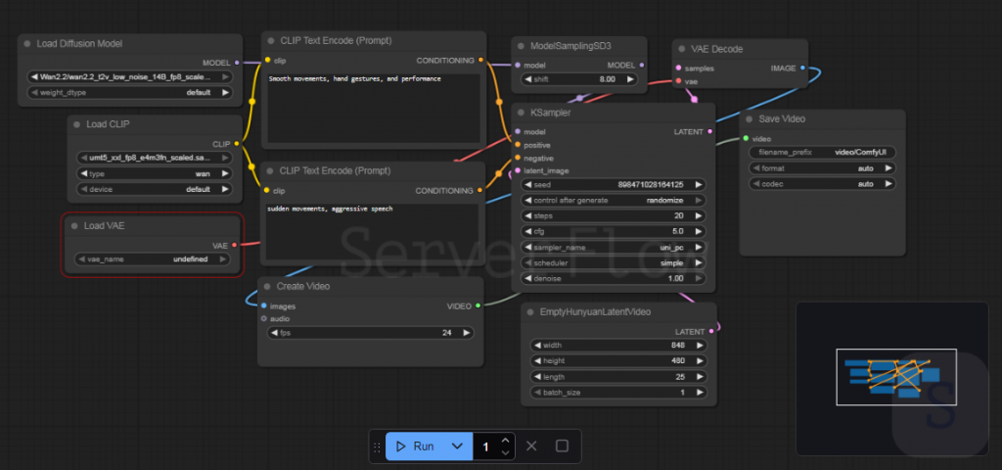Image resolution: width=1002 pixels, height=470 pixels.
Task: Click into the 'sudden movements, aggressive speech' prompt box
Action: [373, 232]
